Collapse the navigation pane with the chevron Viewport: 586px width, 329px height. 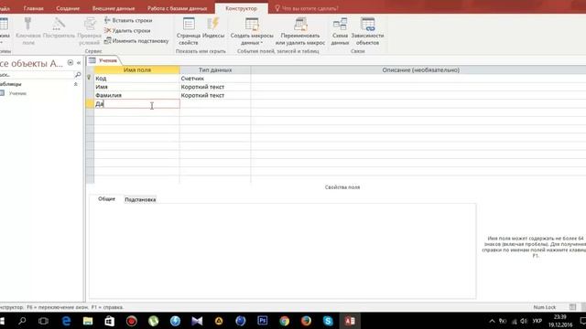pos(79,63)
